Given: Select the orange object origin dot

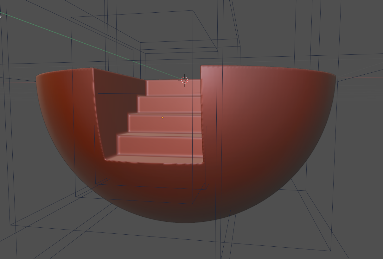Looking at the screenshot, I should (x=163, y=118).
